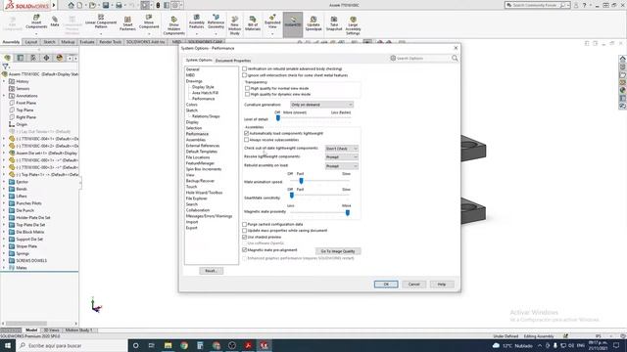This screenshot has height=352, width=627.
Task: Click the Insert Components toolbar icon
Action: (36, 22)
